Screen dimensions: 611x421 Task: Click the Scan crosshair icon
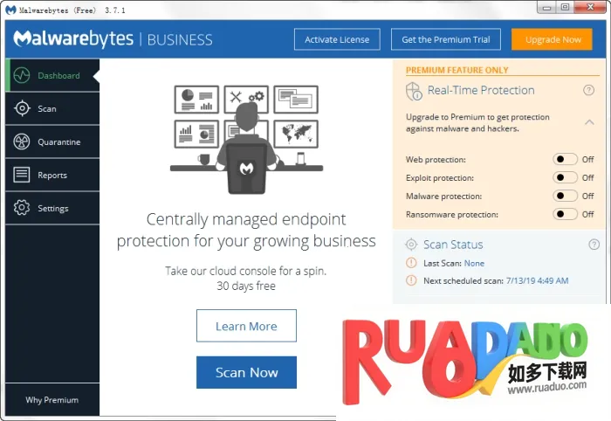pos(22,109)
